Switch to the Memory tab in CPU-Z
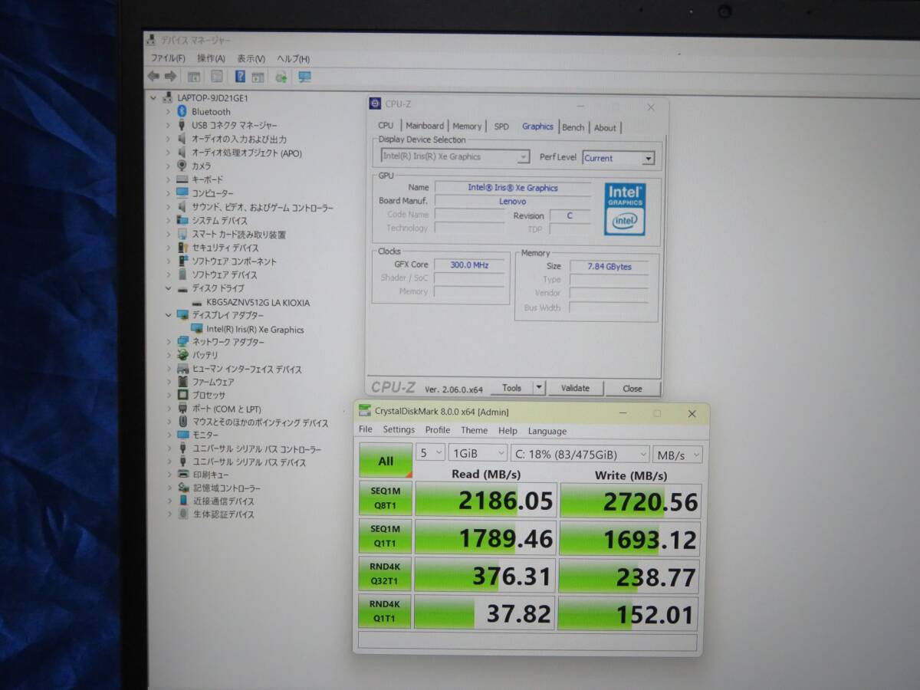This screenshot has width=920, height=690. point(467,127)
